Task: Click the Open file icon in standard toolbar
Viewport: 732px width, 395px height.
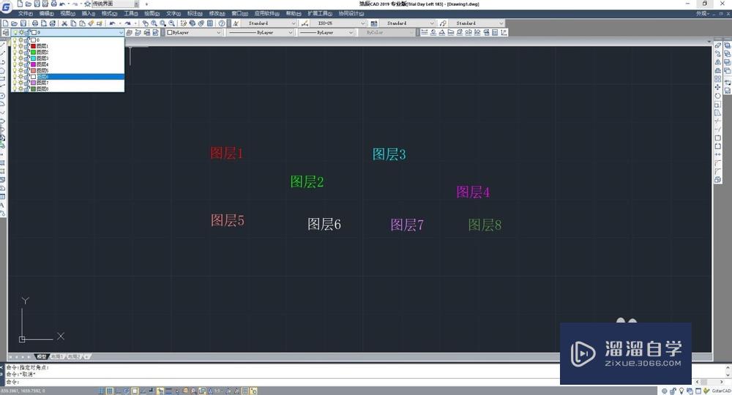Action: pos(14,23)
